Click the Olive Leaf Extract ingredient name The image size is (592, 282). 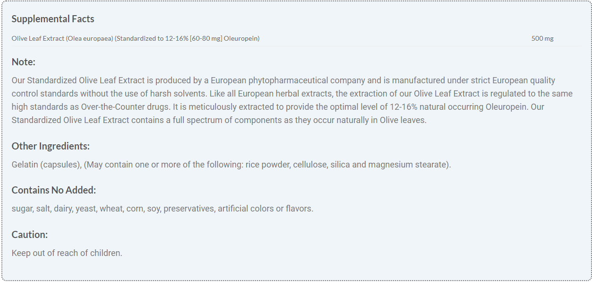click(38, 38)
